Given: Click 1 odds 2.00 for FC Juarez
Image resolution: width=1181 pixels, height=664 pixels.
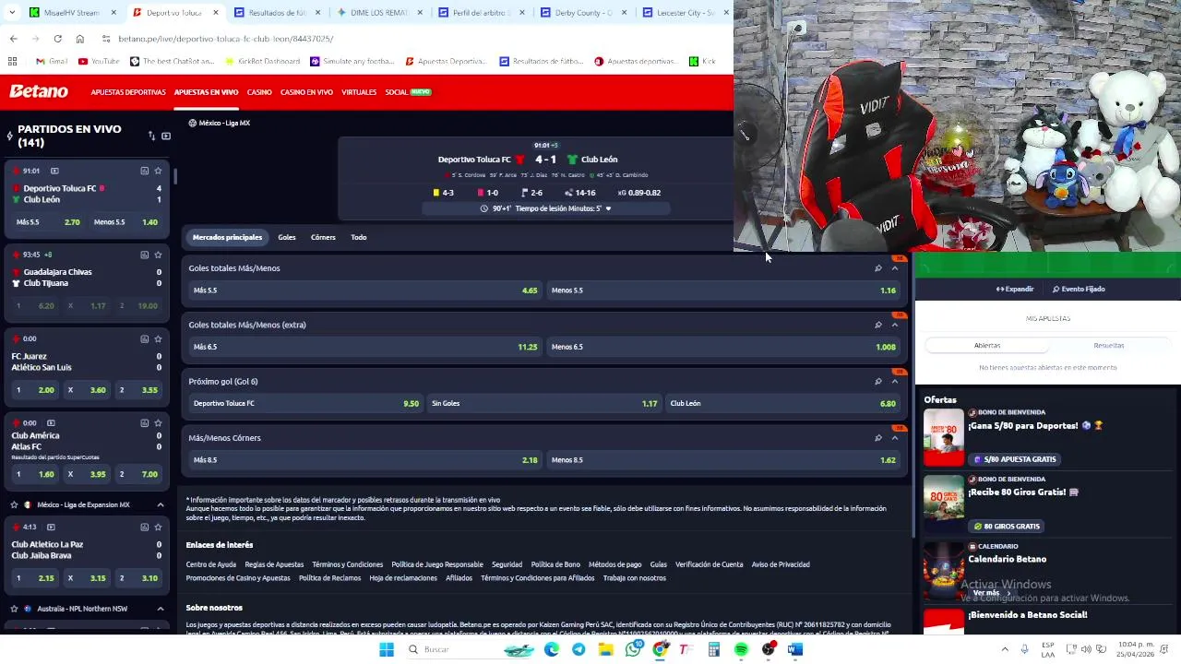Looking at the screenshot, I should pyautogui.click(x=33, y=390).
